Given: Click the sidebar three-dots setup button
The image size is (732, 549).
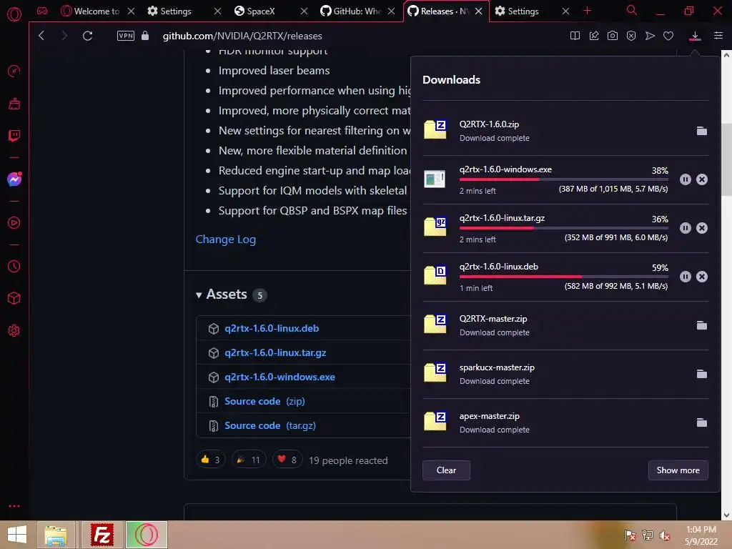Looking at the screenshot, I should (x=14, y=506).
